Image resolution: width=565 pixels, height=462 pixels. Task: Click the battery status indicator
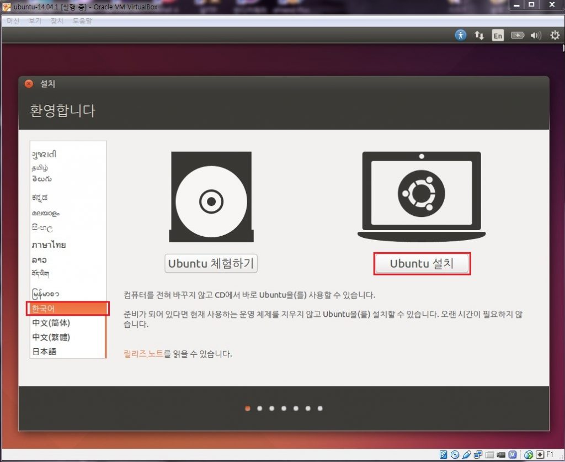(x=517, y=35)
